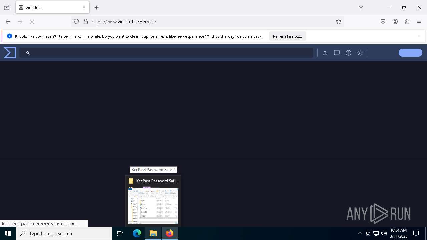Dismiss the Firefox welcome-back notification
The image size is (427, 240).
(419, 36)
